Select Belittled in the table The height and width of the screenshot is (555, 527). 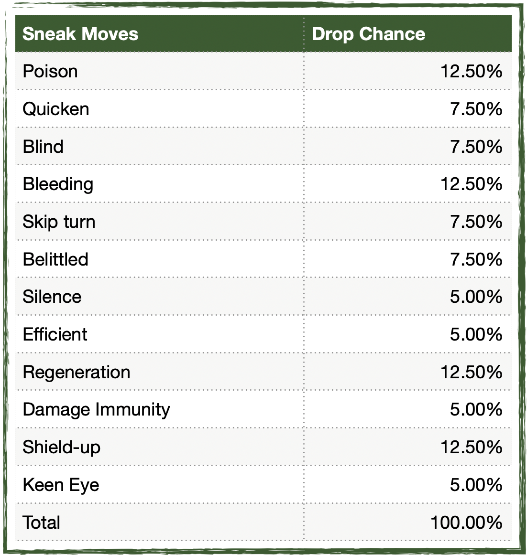point(55,259)
